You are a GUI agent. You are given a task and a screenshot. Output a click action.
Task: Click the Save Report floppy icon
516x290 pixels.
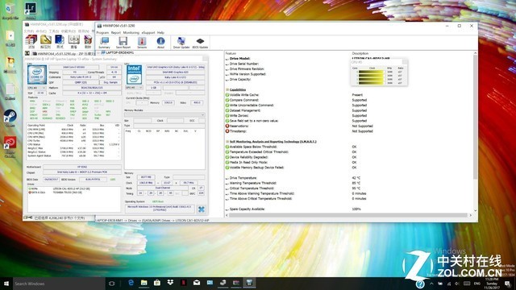123,43
